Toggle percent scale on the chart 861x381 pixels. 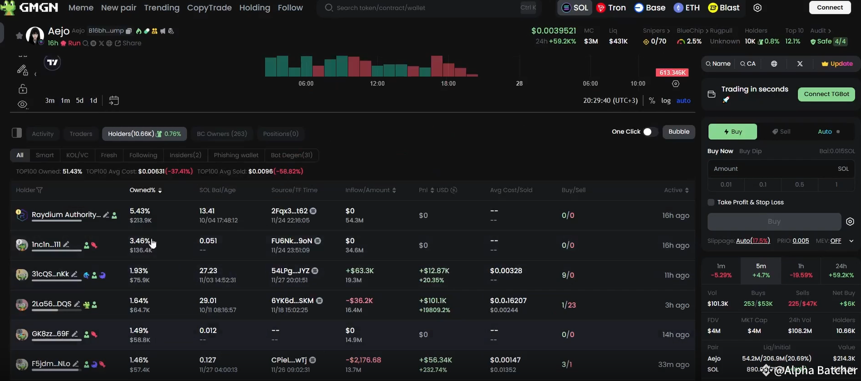click(652, 101)
